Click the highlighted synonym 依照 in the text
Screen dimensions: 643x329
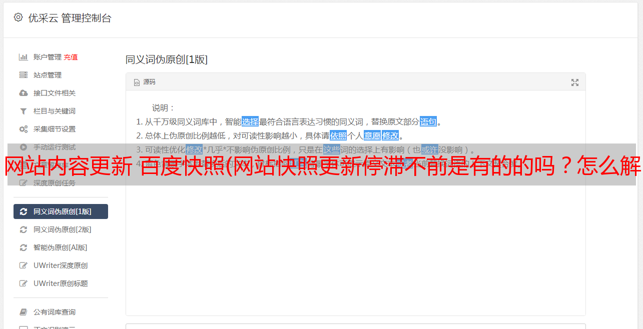338,135
